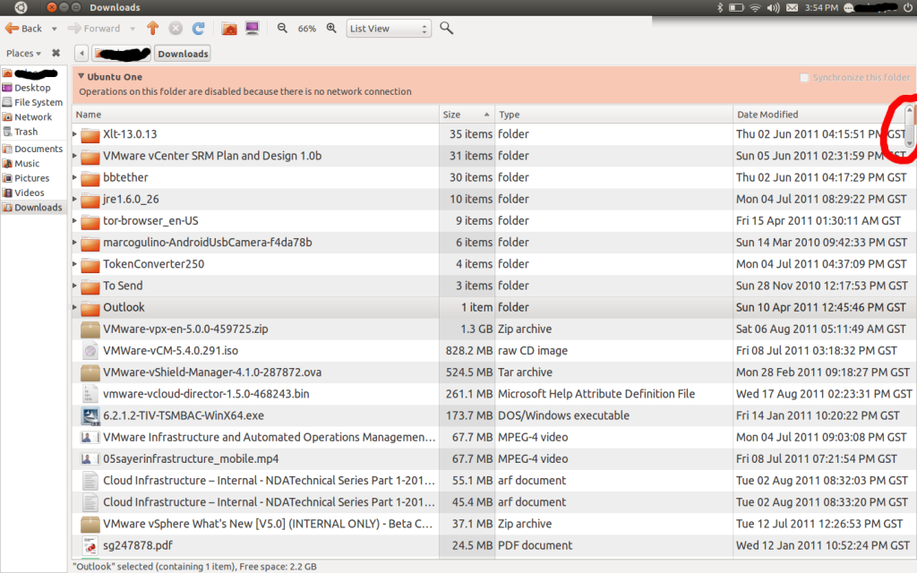917x573 pixels.
Task: Open the Back history dropdown arrow
Action: coord(55,29)
